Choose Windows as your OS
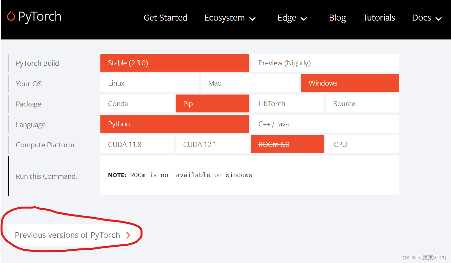Screen dimensions: 451x263 click(350, 83)
